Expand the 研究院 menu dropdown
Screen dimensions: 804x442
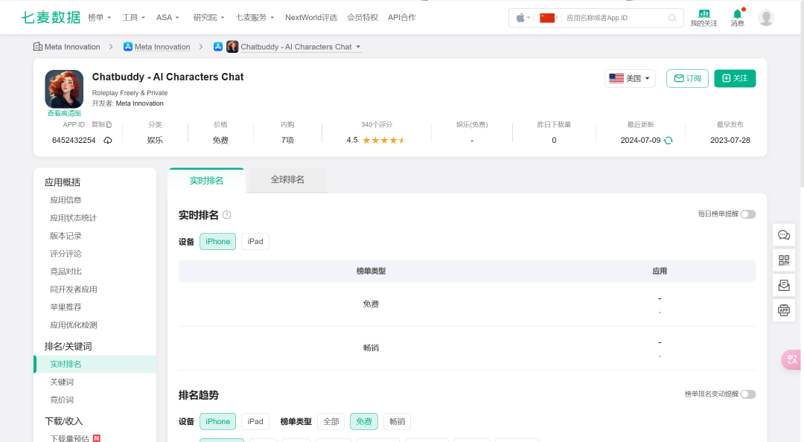point(208,17)
